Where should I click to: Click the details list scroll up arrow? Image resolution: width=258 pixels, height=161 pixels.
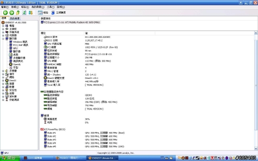256,33
